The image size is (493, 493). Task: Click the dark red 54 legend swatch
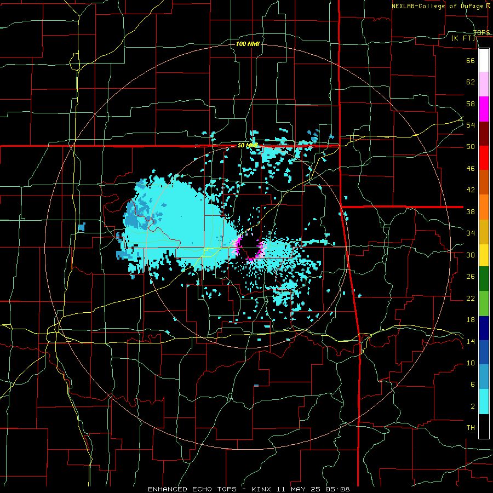pyautogui.click(x=484, y=133)
